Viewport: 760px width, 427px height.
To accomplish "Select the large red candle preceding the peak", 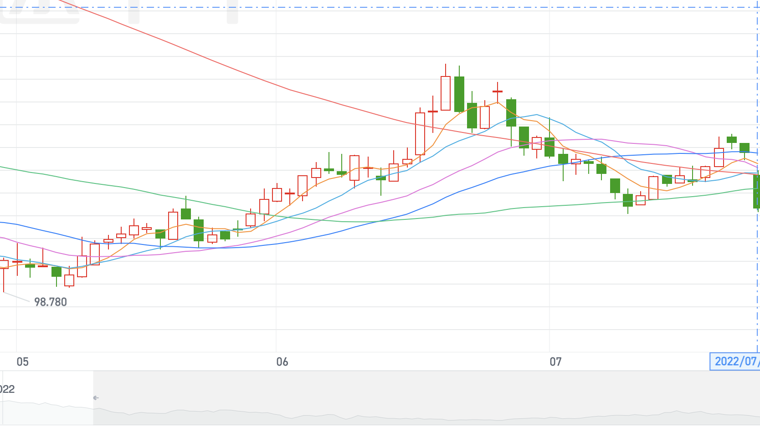I will [x=420, y=134].
